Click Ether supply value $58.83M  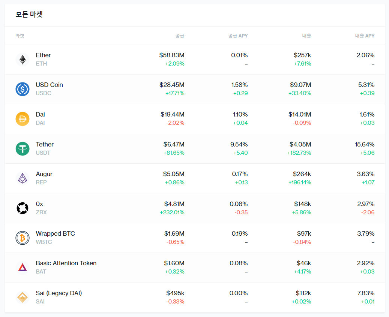click(172, 55)
